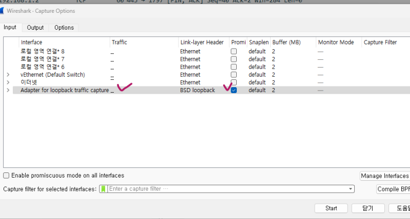Select the 로컬 영역 연결* 6 interface
The image size is (410, 219).
click(43, 67)
